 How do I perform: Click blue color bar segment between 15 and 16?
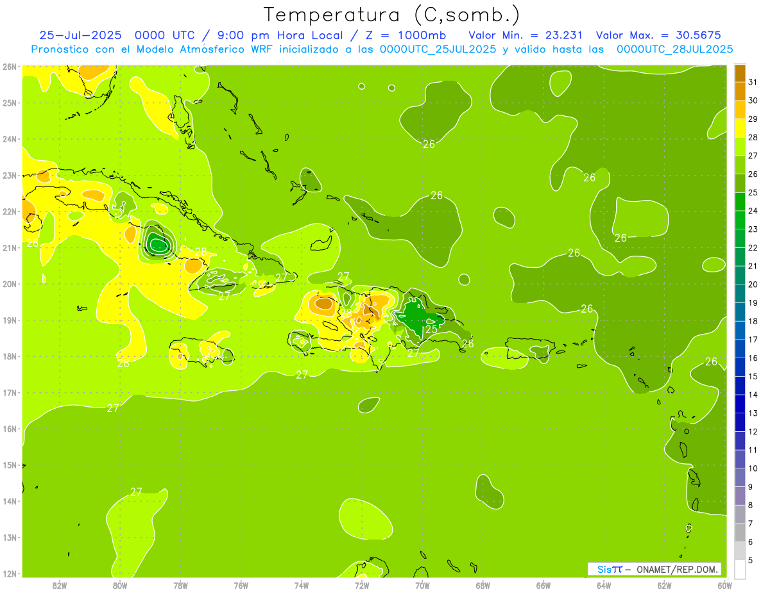(x=740, y=367)
